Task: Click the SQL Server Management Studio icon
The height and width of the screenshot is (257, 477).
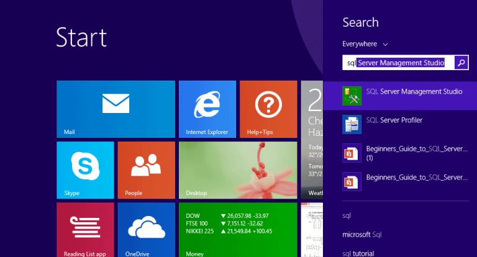Action: coord(352,96)
